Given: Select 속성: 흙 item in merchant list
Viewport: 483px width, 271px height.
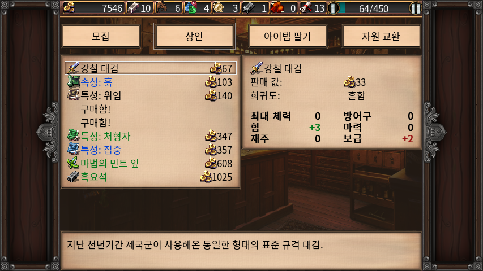Looking at the screenshot, I should coord(150,82).
